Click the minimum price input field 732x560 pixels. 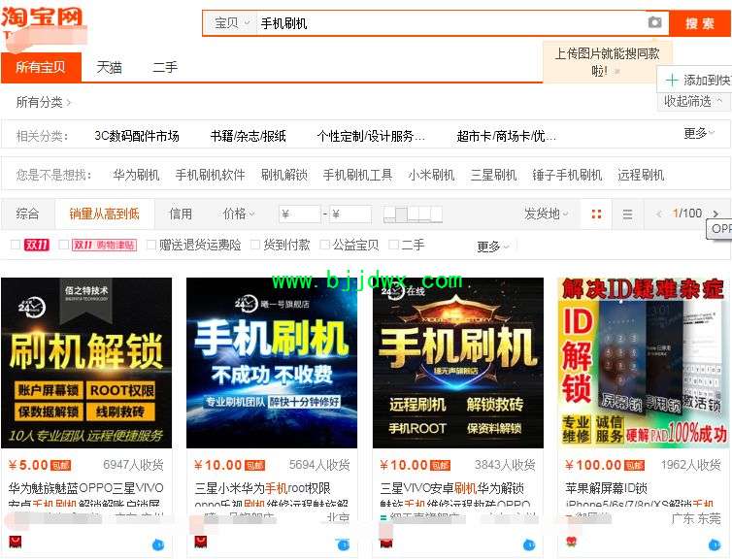click(300, 214)
